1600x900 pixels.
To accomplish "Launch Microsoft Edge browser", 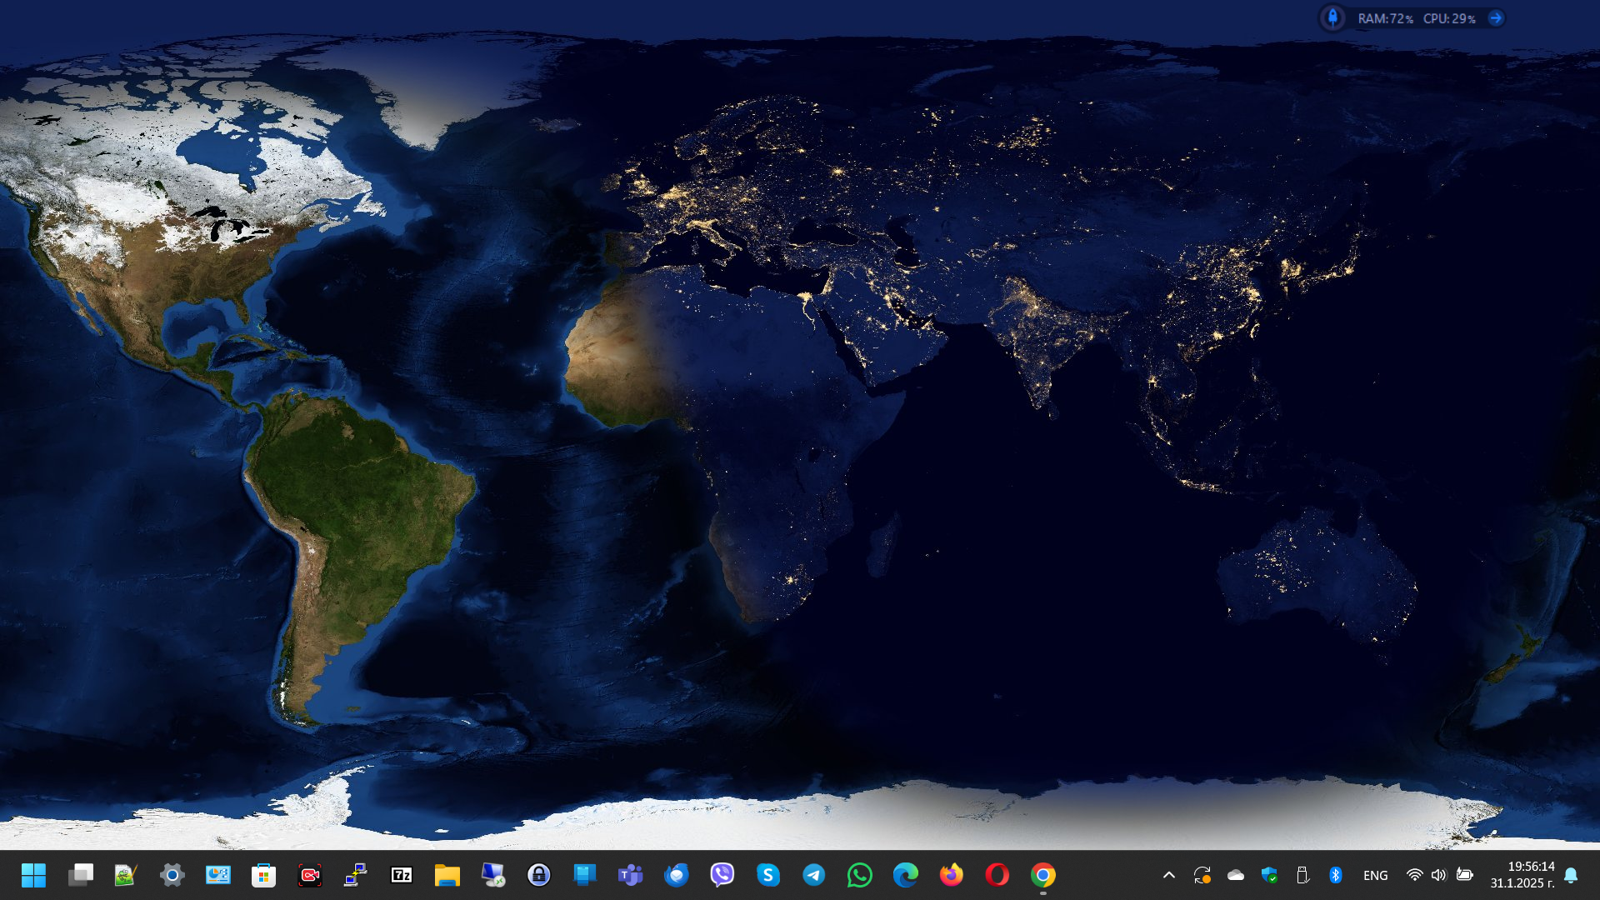I will point(906,875).
